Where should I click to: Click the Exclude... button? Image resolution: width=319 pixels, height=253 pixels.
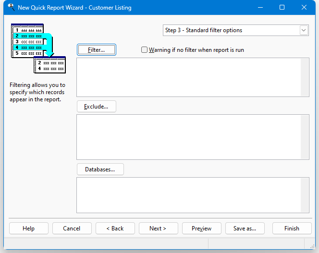(97, 107)
